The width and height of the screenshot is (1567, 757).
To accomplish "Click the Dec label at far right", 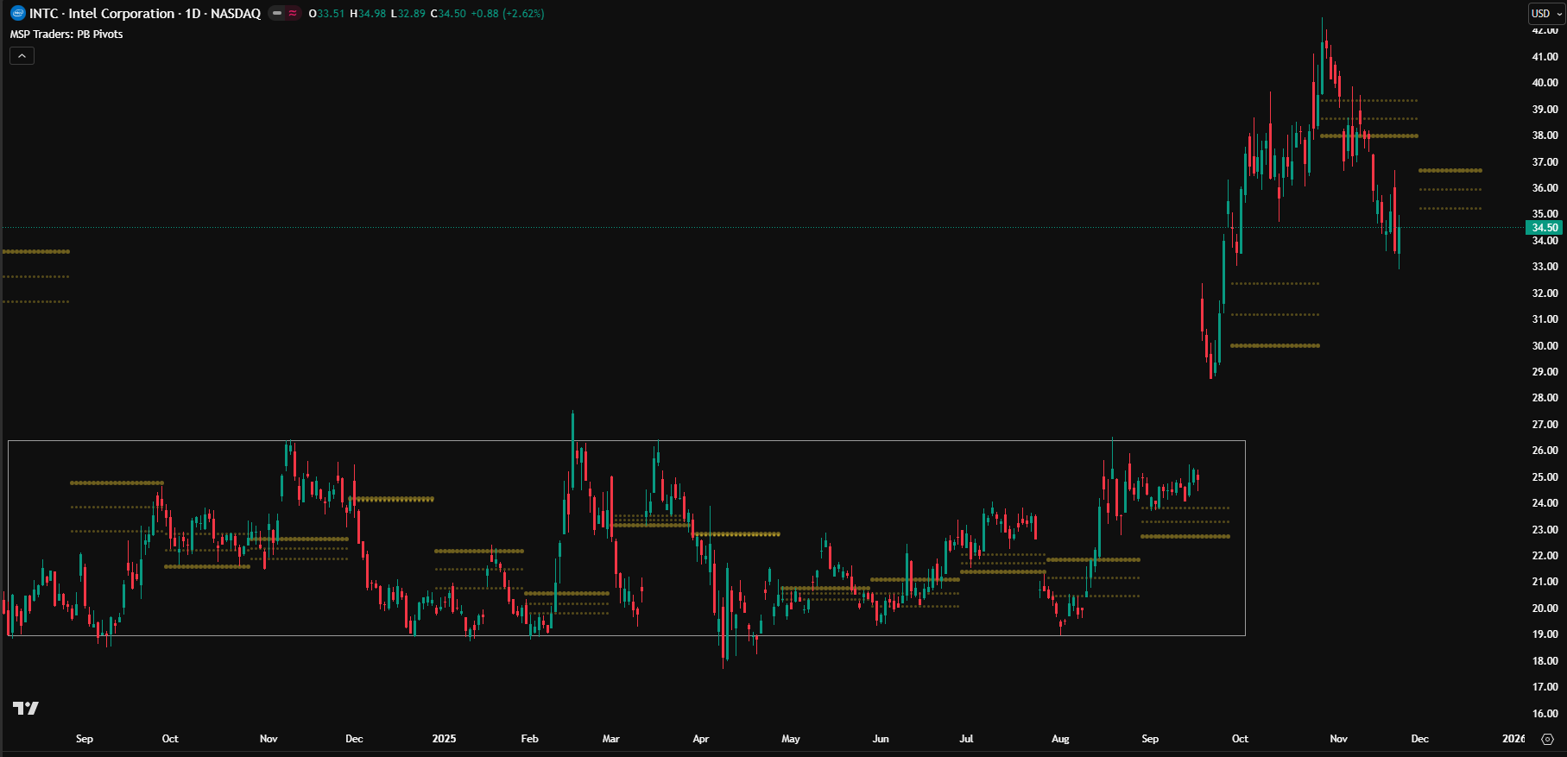I will pos(1419,739).
